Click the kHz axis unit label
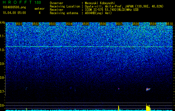 (x=3, y=22)
